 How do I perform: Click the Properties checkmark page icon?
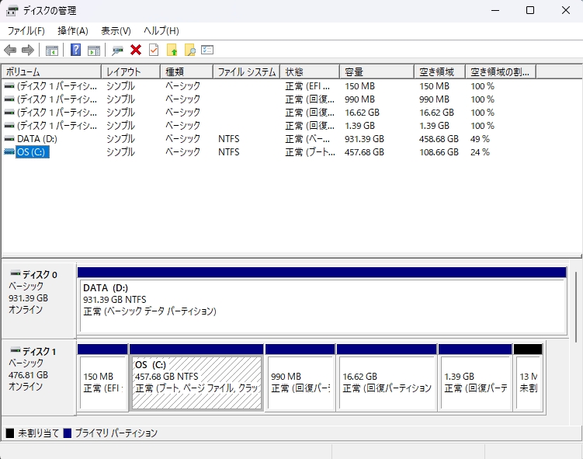[x=154, y=50]
